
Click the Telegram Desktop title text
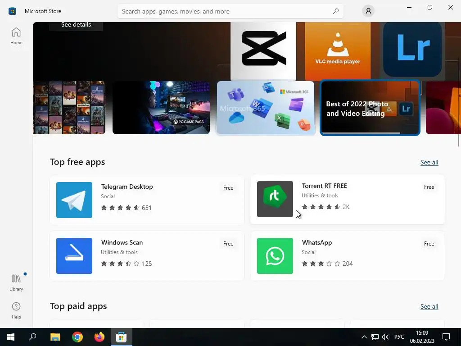coord(127,187)
